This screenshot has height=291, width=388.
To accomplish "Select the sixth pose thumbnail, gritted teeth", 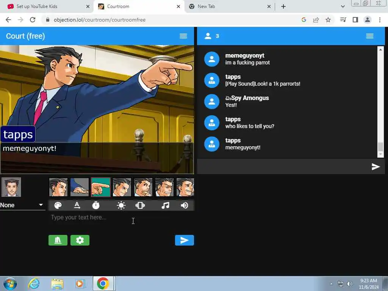I will click(x=164, y=187).
